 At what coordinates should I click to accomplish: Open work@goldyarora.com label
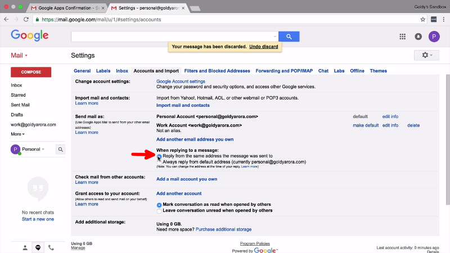[33, 125]
